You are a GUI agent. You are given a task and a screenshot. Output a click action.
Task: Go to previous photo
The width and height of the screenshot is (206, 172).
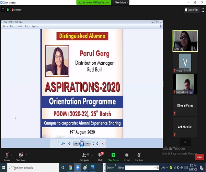tap(76, 143)
